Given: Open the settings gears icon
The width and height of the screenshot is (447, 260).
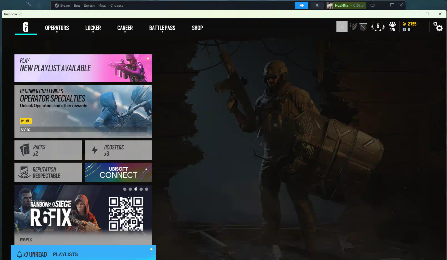Looking at the screenshot, I should [438, 26].
